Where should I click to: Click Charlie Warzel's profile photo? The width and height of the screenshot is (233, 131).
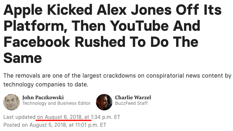(104, 102)
